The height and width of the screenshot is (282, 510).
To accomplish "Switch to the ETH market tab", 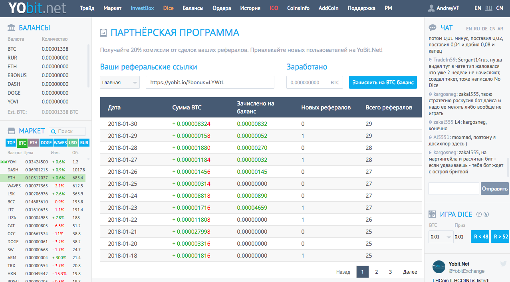I will coord(34,143).
